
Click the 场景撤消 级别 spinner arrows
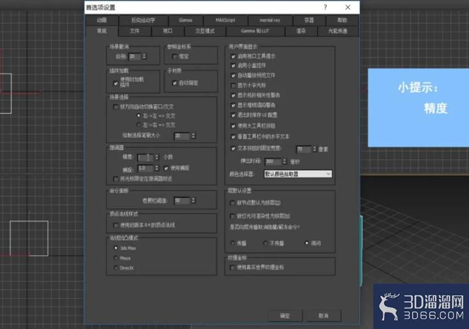click(144, 56)
